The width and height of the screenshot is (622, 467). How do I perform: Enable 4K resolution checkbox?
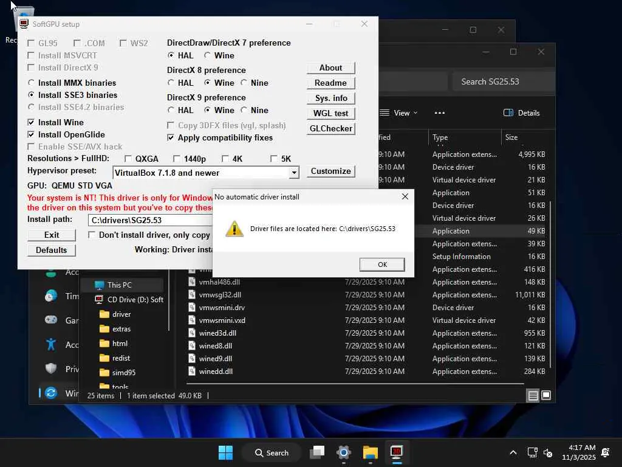[x=225, y=159]
